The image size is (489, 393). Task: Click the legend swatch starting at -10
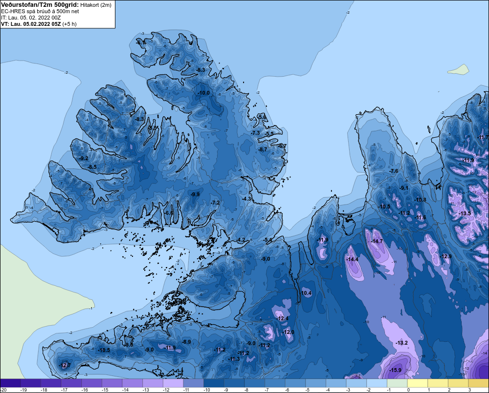[214, 383]
